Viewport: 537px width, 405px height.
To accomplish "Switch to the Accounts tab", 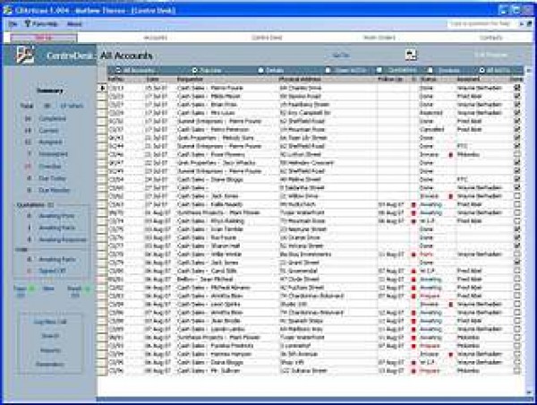I will click(155, 38).
